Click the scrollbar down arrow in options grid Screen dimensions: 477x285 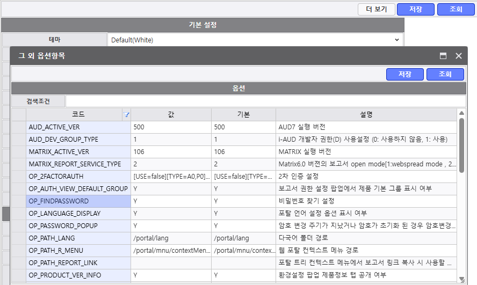coord(461,279)
